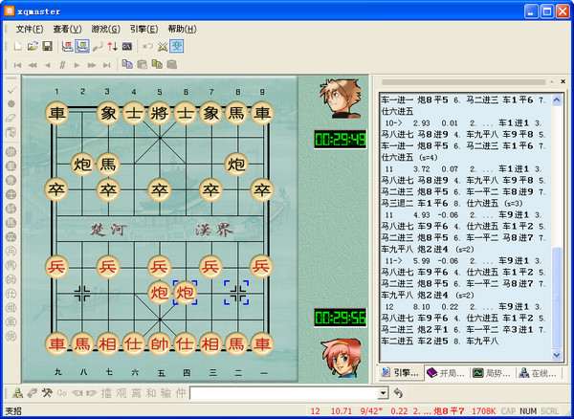The width and height of the screenshot is (574, 419).
Task: Click the 观 spectate button
Action: [x=121, y=393]
